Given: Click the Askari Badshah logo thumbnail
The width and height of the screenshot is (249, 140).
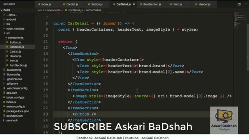Looking at the screenshot, I should click(224, 120).
